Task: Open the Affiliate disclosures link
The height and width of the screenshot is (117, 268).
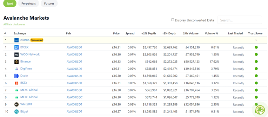Action: pos(14,24)
